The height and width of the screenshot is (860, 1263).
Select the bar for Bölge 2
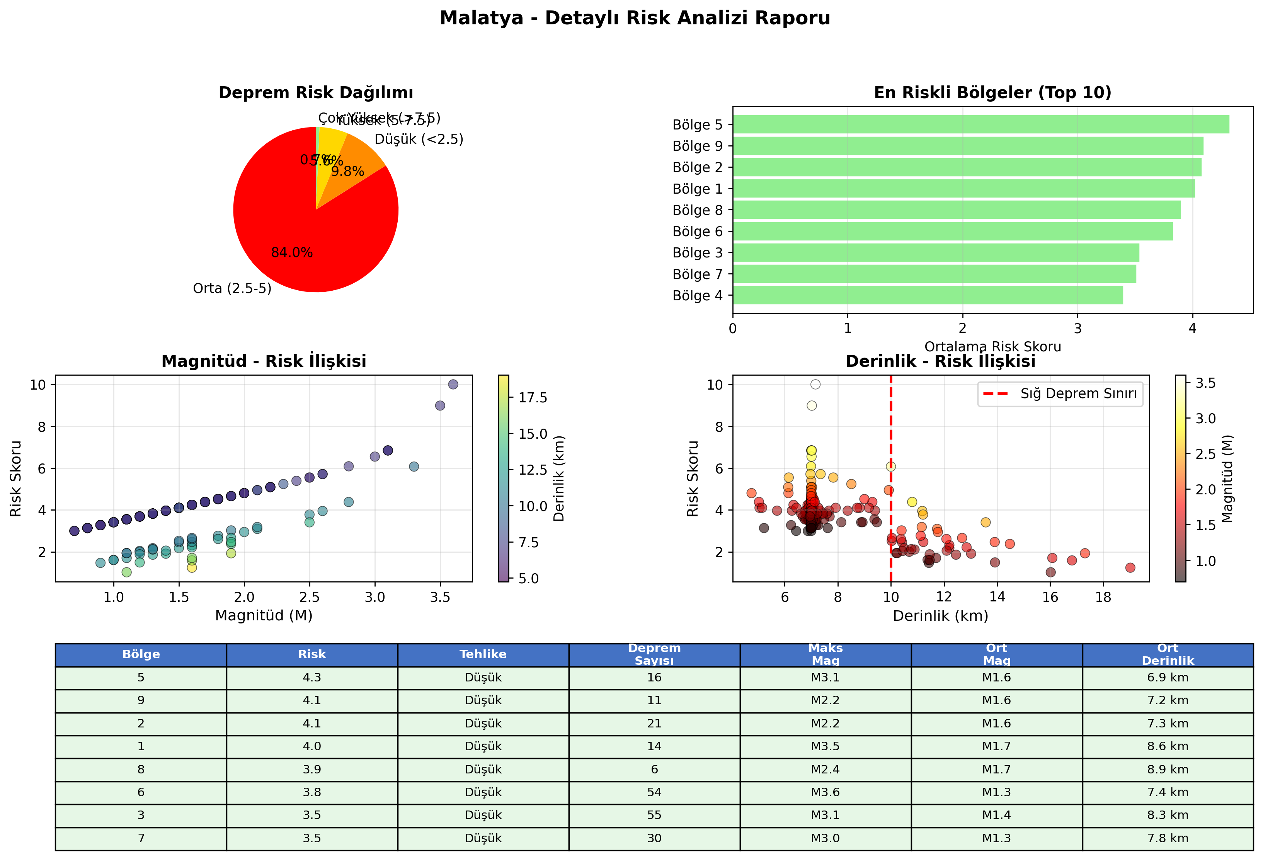click(x=967, y=167)
